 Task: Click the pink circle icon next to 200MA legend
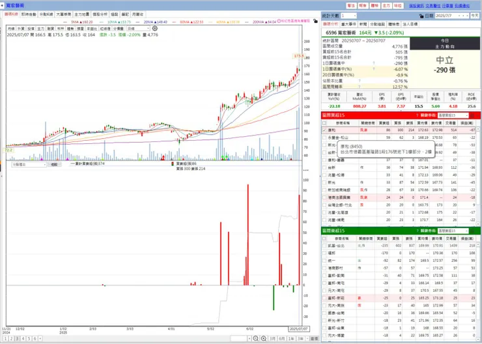(x=279, y=21)
